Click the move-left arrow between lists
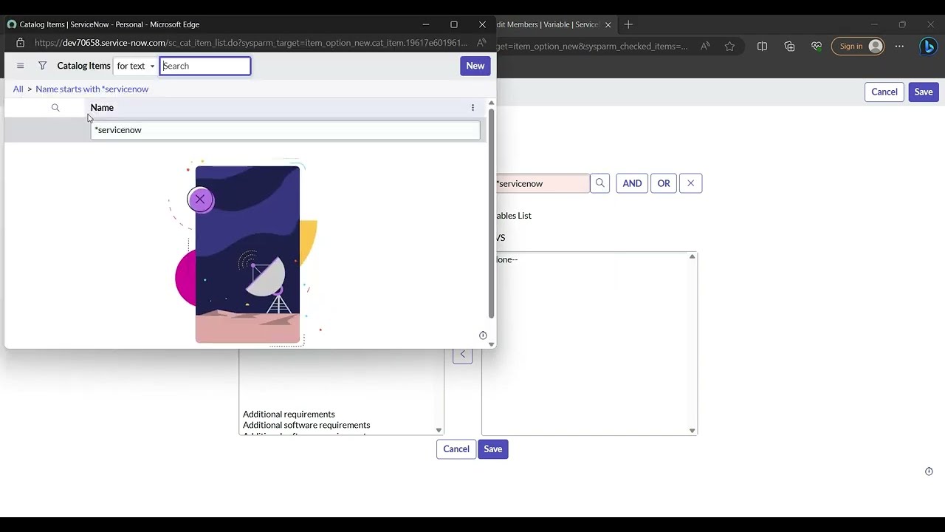945x532 pixels. coord(463,355)
